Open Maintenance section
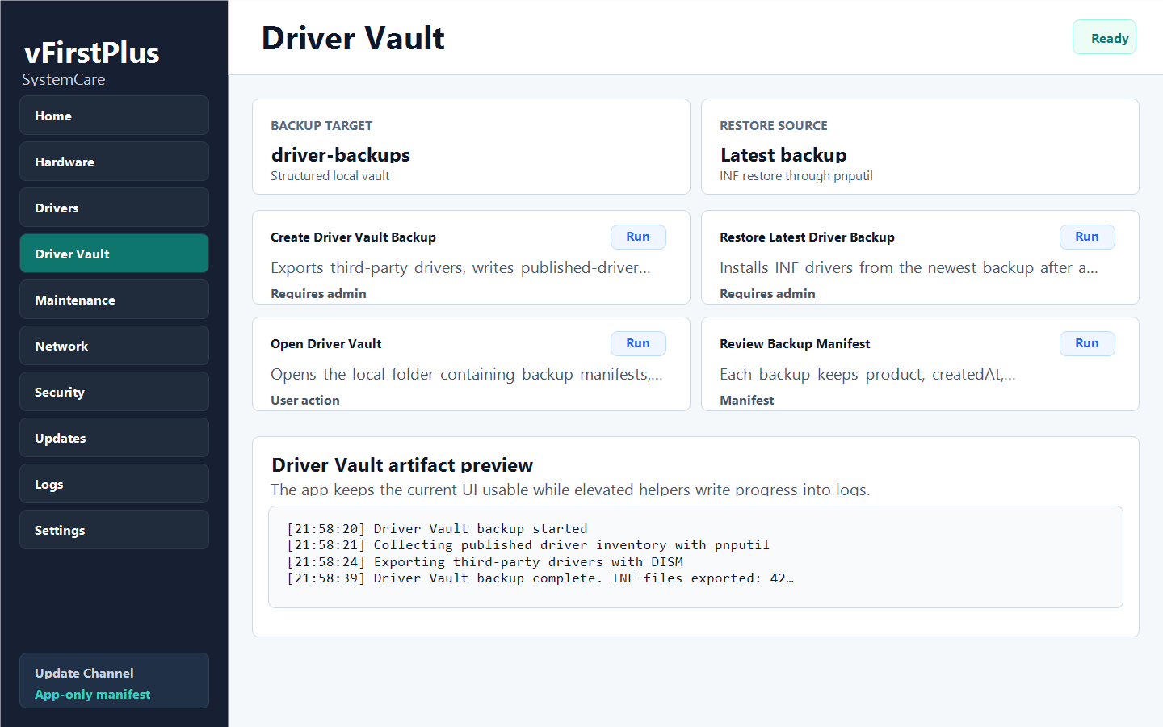Screen dimensions: 1163x727 [114, 300]
